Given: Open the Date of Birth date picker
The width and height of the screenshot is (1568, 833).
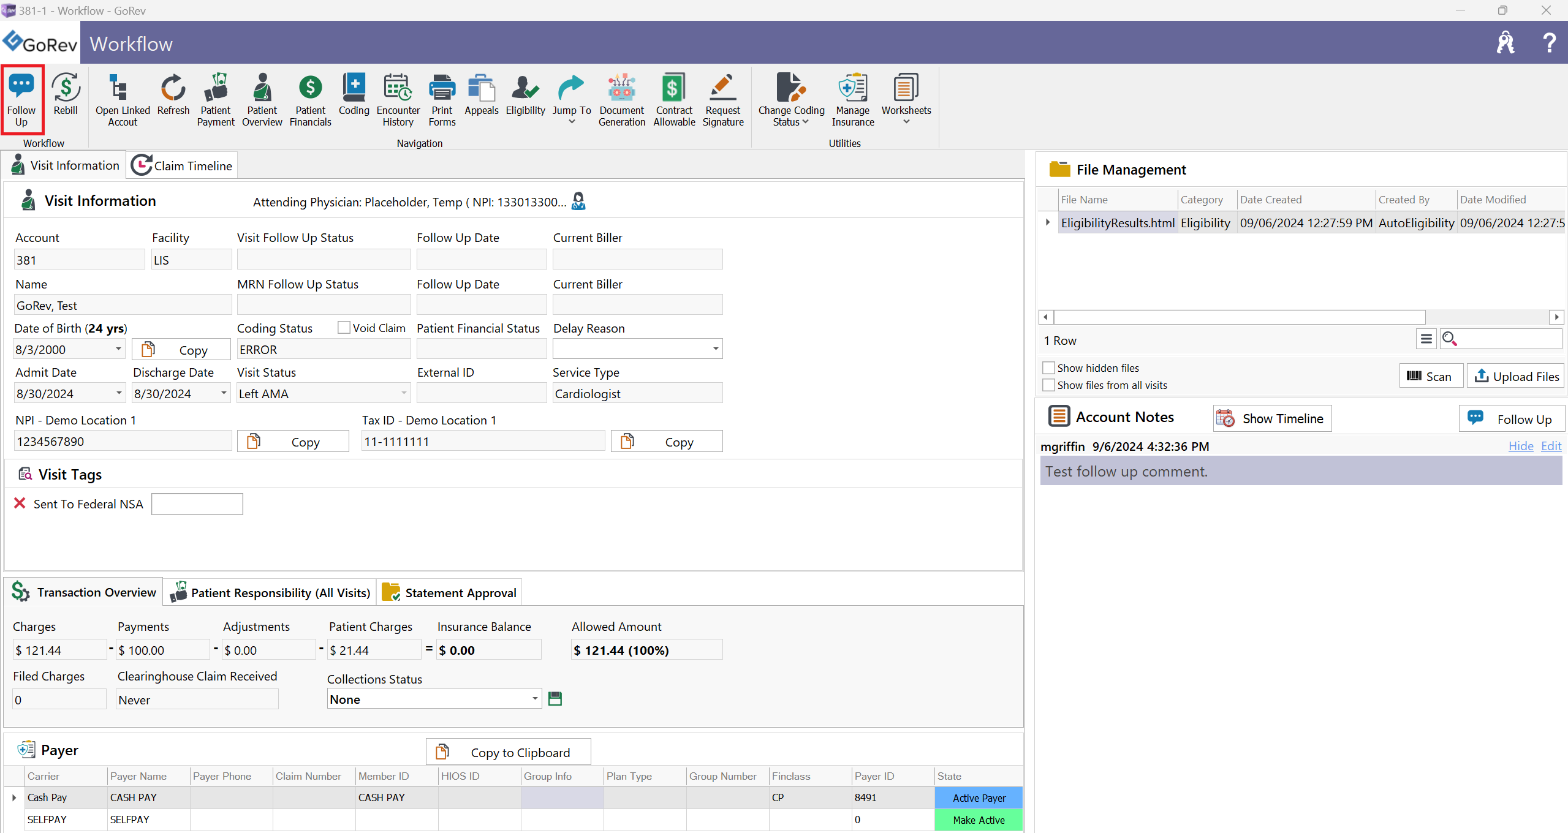Looking at the screenshot, I should [118, 349].
